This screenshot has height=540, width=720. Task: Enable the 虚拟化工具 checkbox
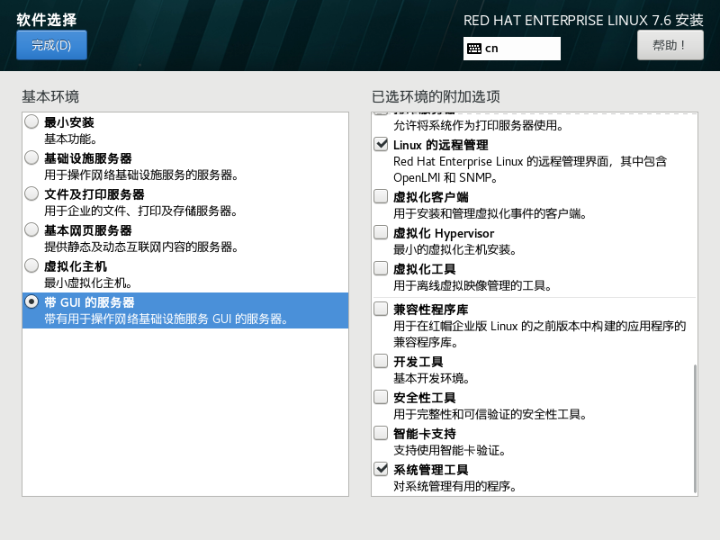coord(381,268)
